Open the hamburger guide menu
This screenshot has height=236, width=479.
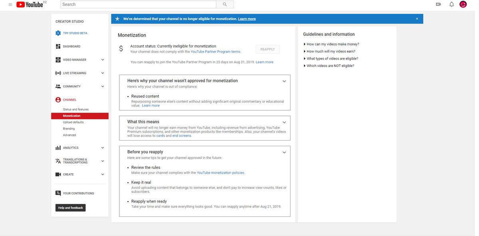pos(10,4)
